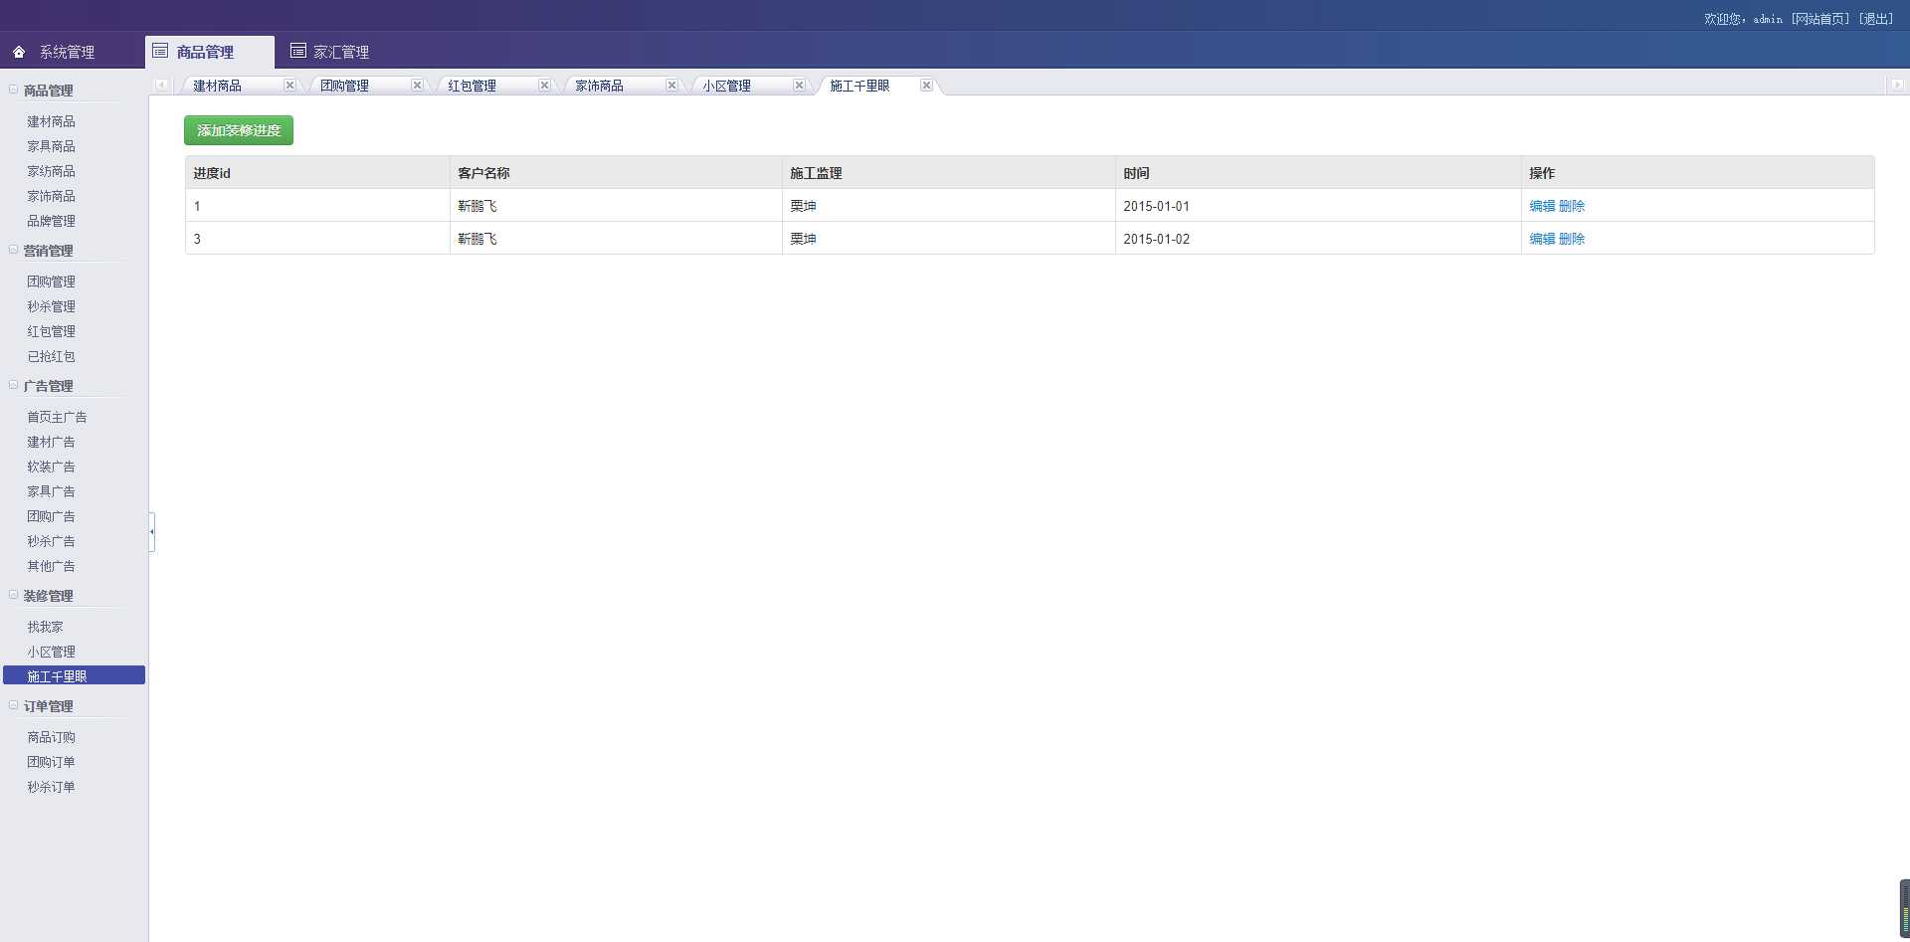The image size is (1910, 942).
Task: Edit the progress row with id 1
Action: click(x=1542, y=206)
